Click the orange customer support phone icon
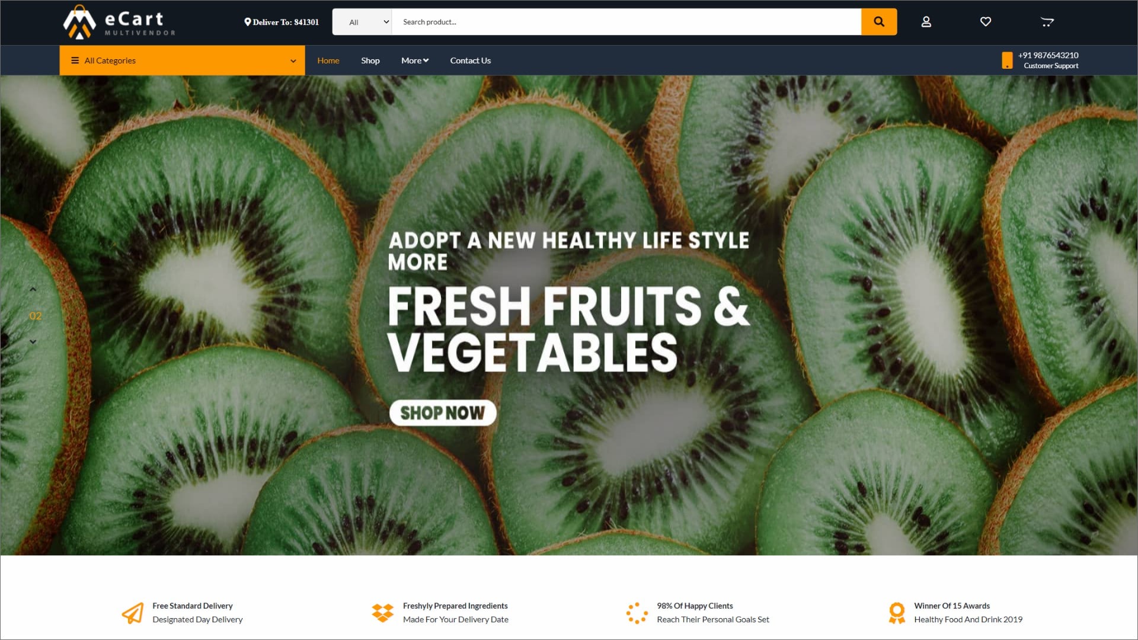Screen dimensions: 1138x640 (x=1007, y=60)
